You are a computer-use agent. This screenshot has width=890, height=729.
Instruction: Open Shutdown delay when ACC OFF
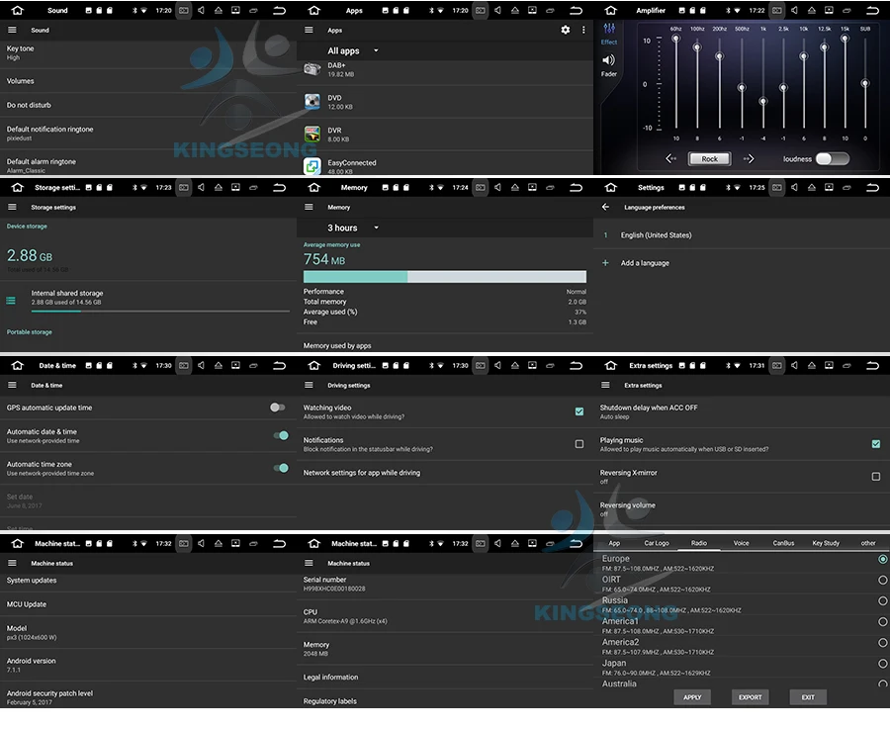click(742, 411)
